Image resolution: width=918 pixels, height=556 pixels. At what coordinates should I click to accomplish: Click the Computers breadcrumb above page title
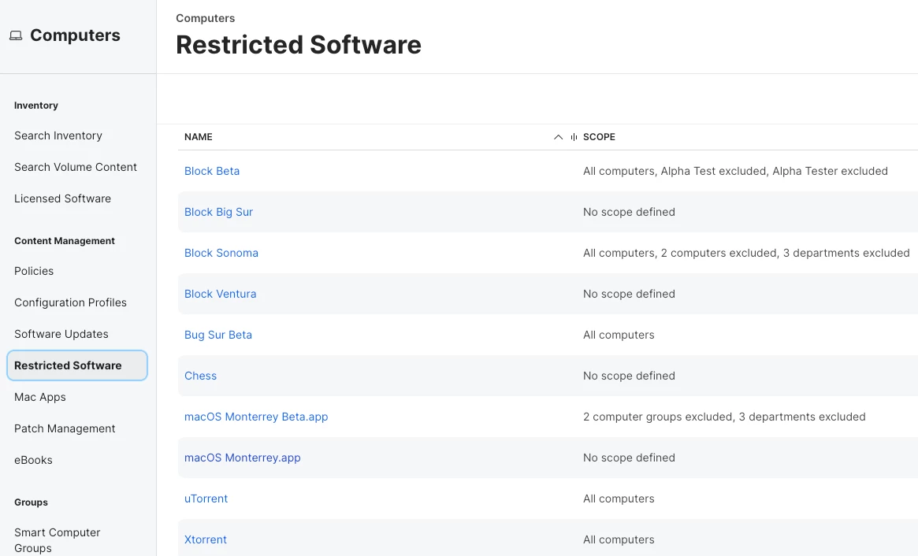coord(206,18)
